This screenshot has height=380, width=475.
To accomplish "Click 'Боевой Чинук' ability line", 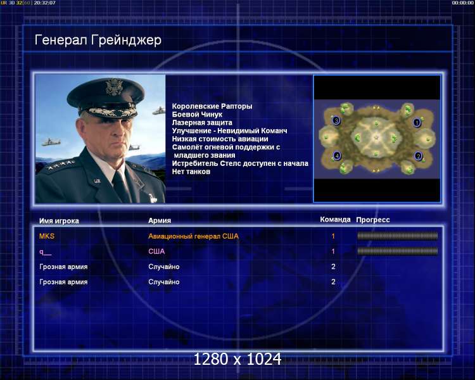I will tap(197, 115).
